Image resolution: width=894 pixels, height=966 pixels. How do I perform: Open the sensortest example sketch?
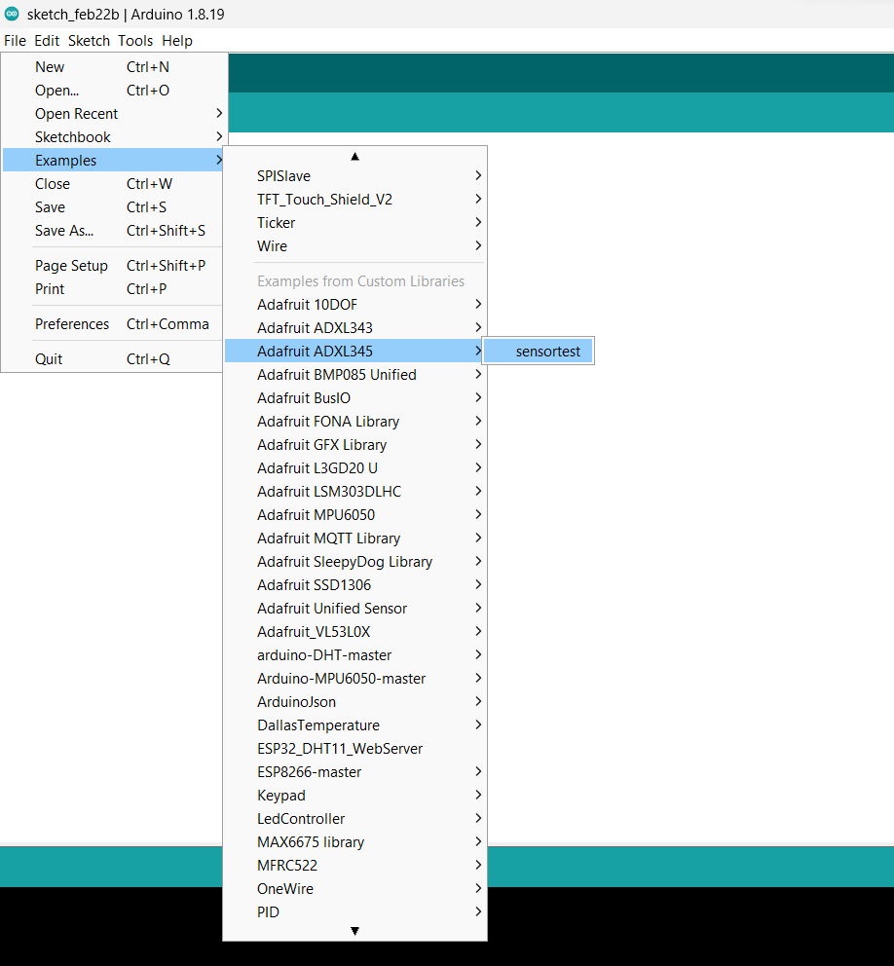pos(547,352)
